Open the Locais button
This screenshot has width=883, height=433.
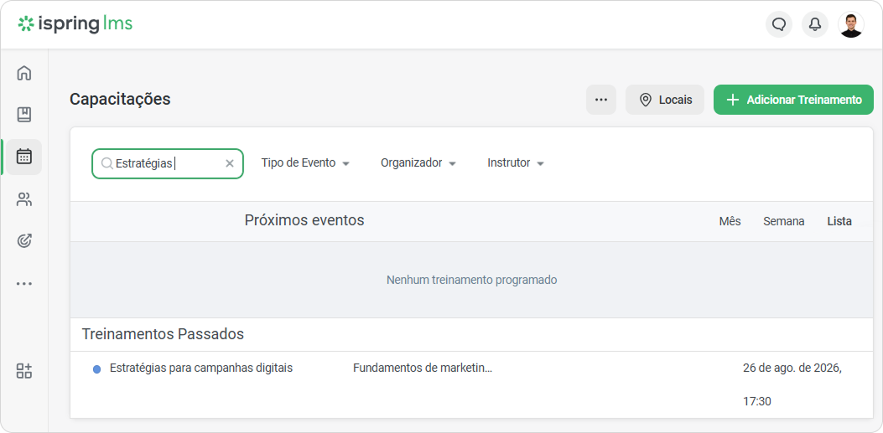coord(664,100)
